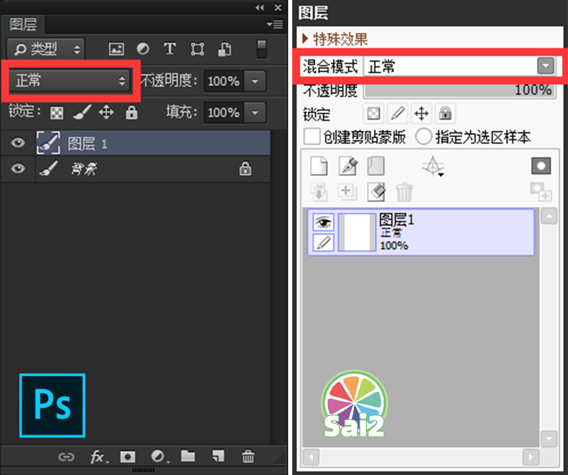Image resolution: width=568 pixels, height=475 pixels.
Task: Select the 指定为选区样本 radio button
Action: [x=423, y=137]
